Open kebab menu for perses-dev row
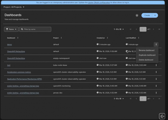168x120 pixels. pos(156,93)
